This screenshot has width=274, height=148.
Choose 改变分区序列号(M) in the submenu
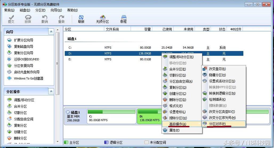click(x=224, y=118)
